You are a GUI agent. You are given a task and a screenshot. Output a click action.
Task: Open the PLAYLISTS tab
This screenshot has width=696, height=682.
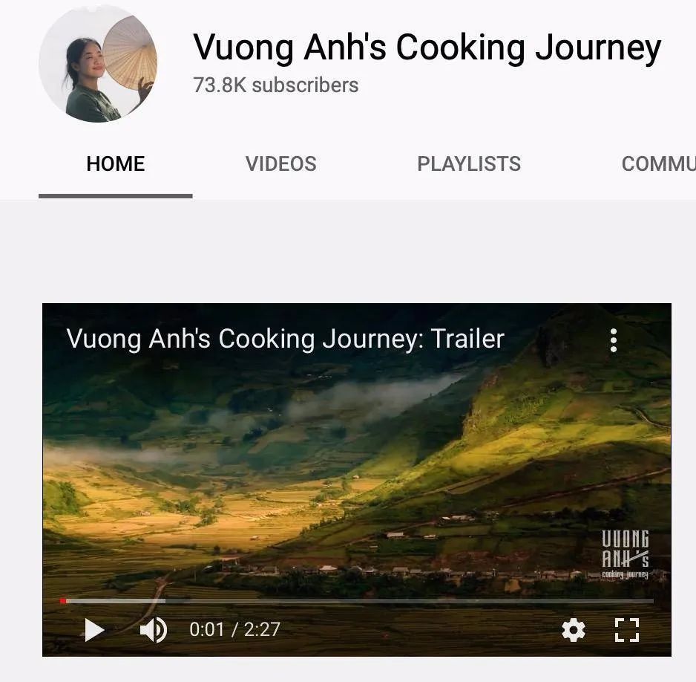[x=469, y=163]
